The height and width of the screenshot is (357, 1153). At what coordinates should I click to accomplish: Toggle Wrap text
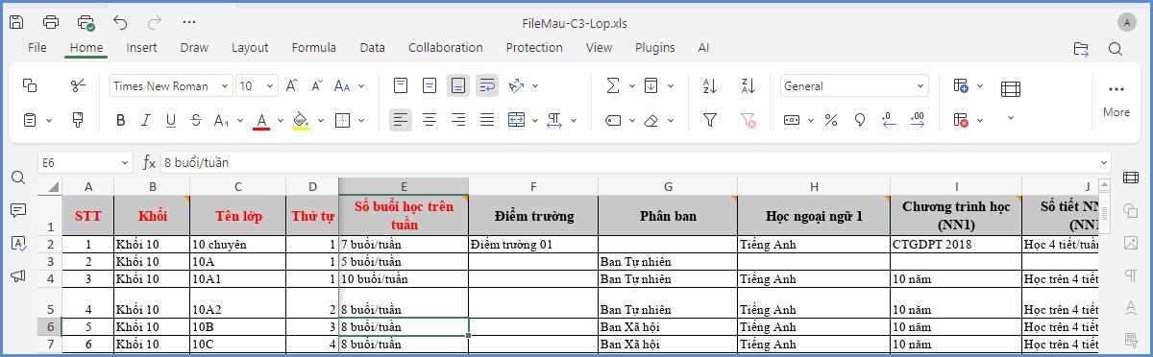click(487, 86)
